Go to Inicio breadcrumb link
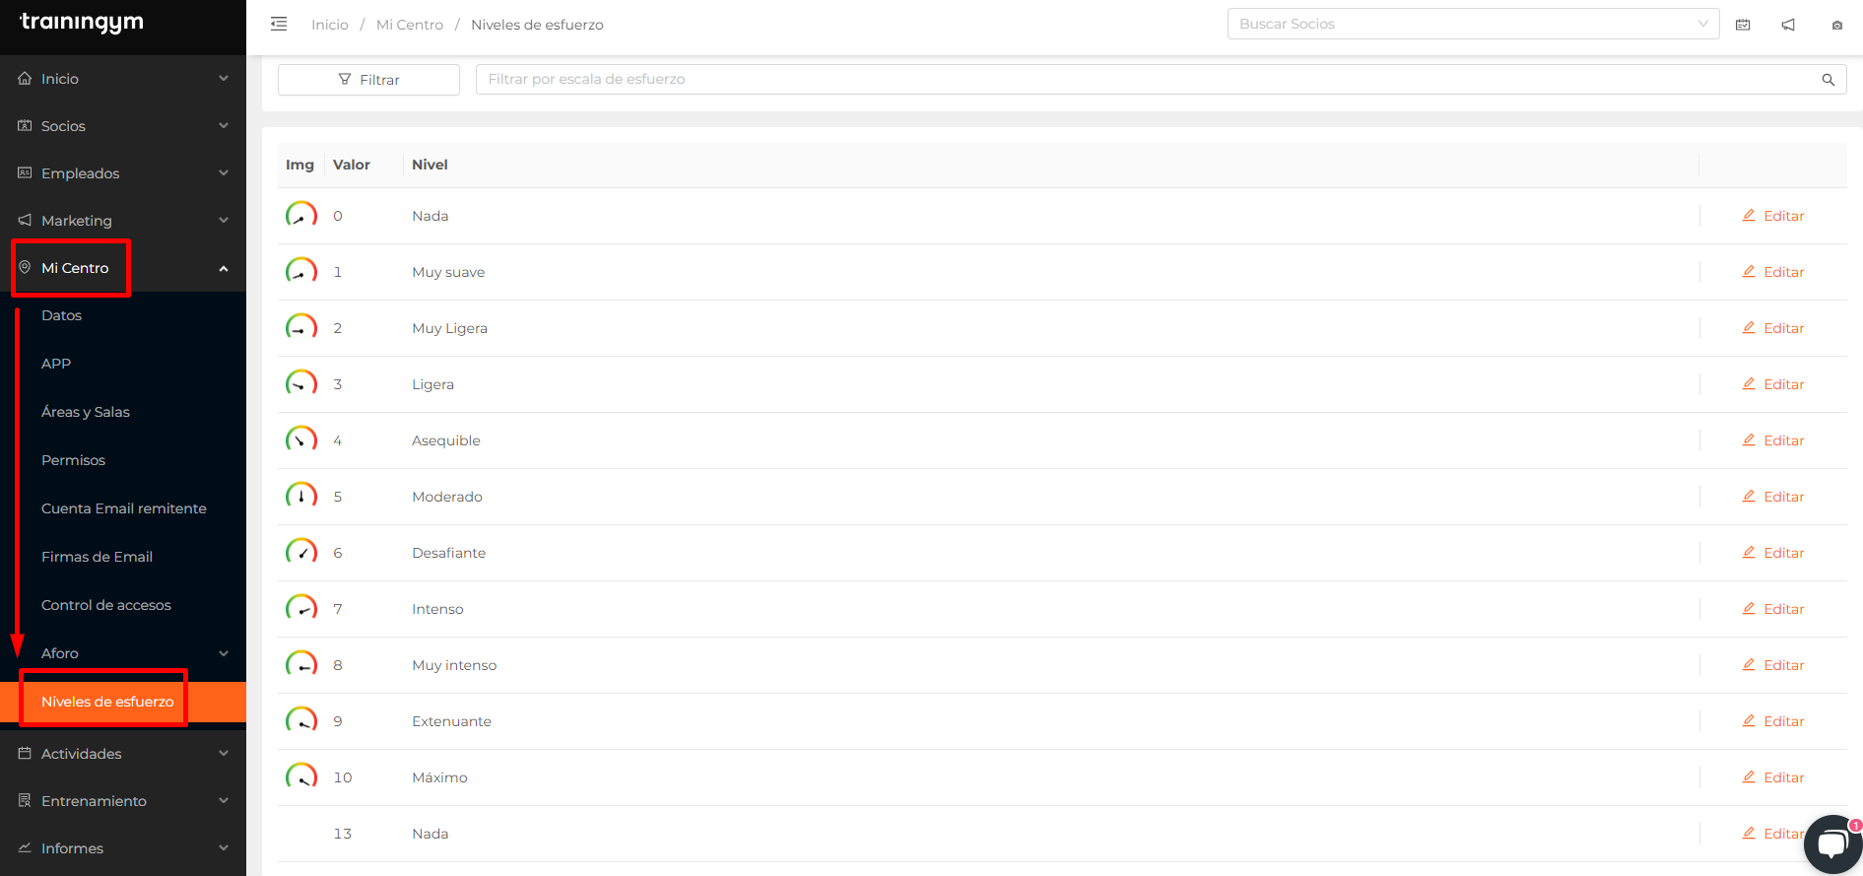The height and width of the screenshot is (876, 1863). 330,25
